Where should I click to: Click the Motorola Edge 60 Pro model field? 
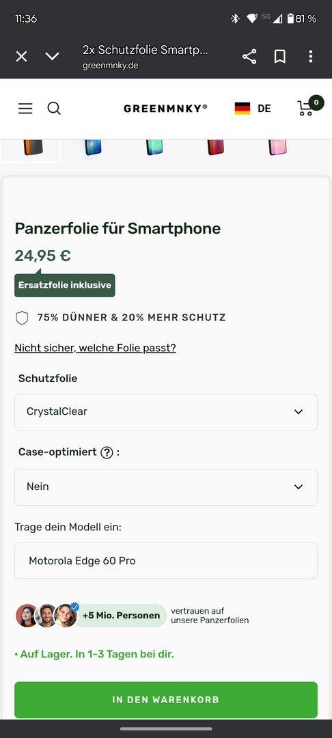[x=166, y=560]
